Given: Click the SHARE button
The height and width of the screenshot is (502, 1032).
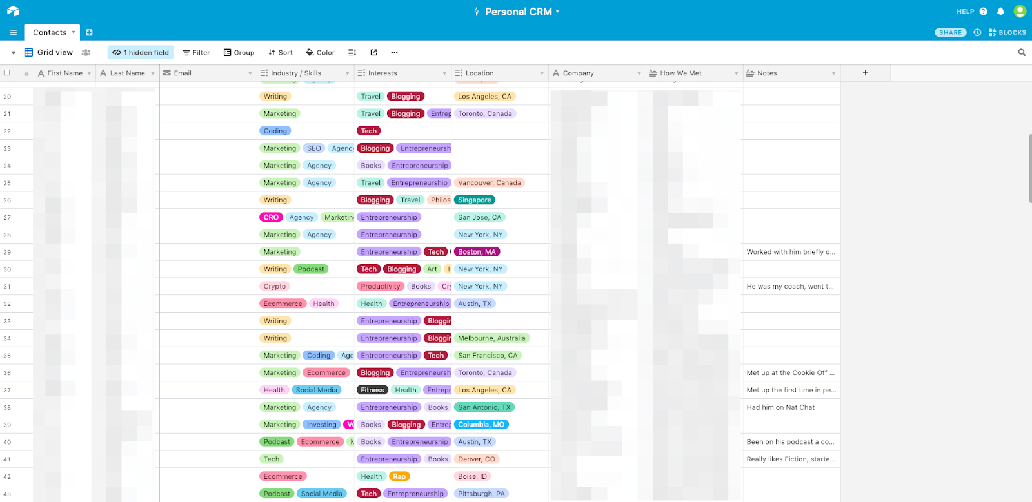Looking at the screenshot, I should (950, 32).
